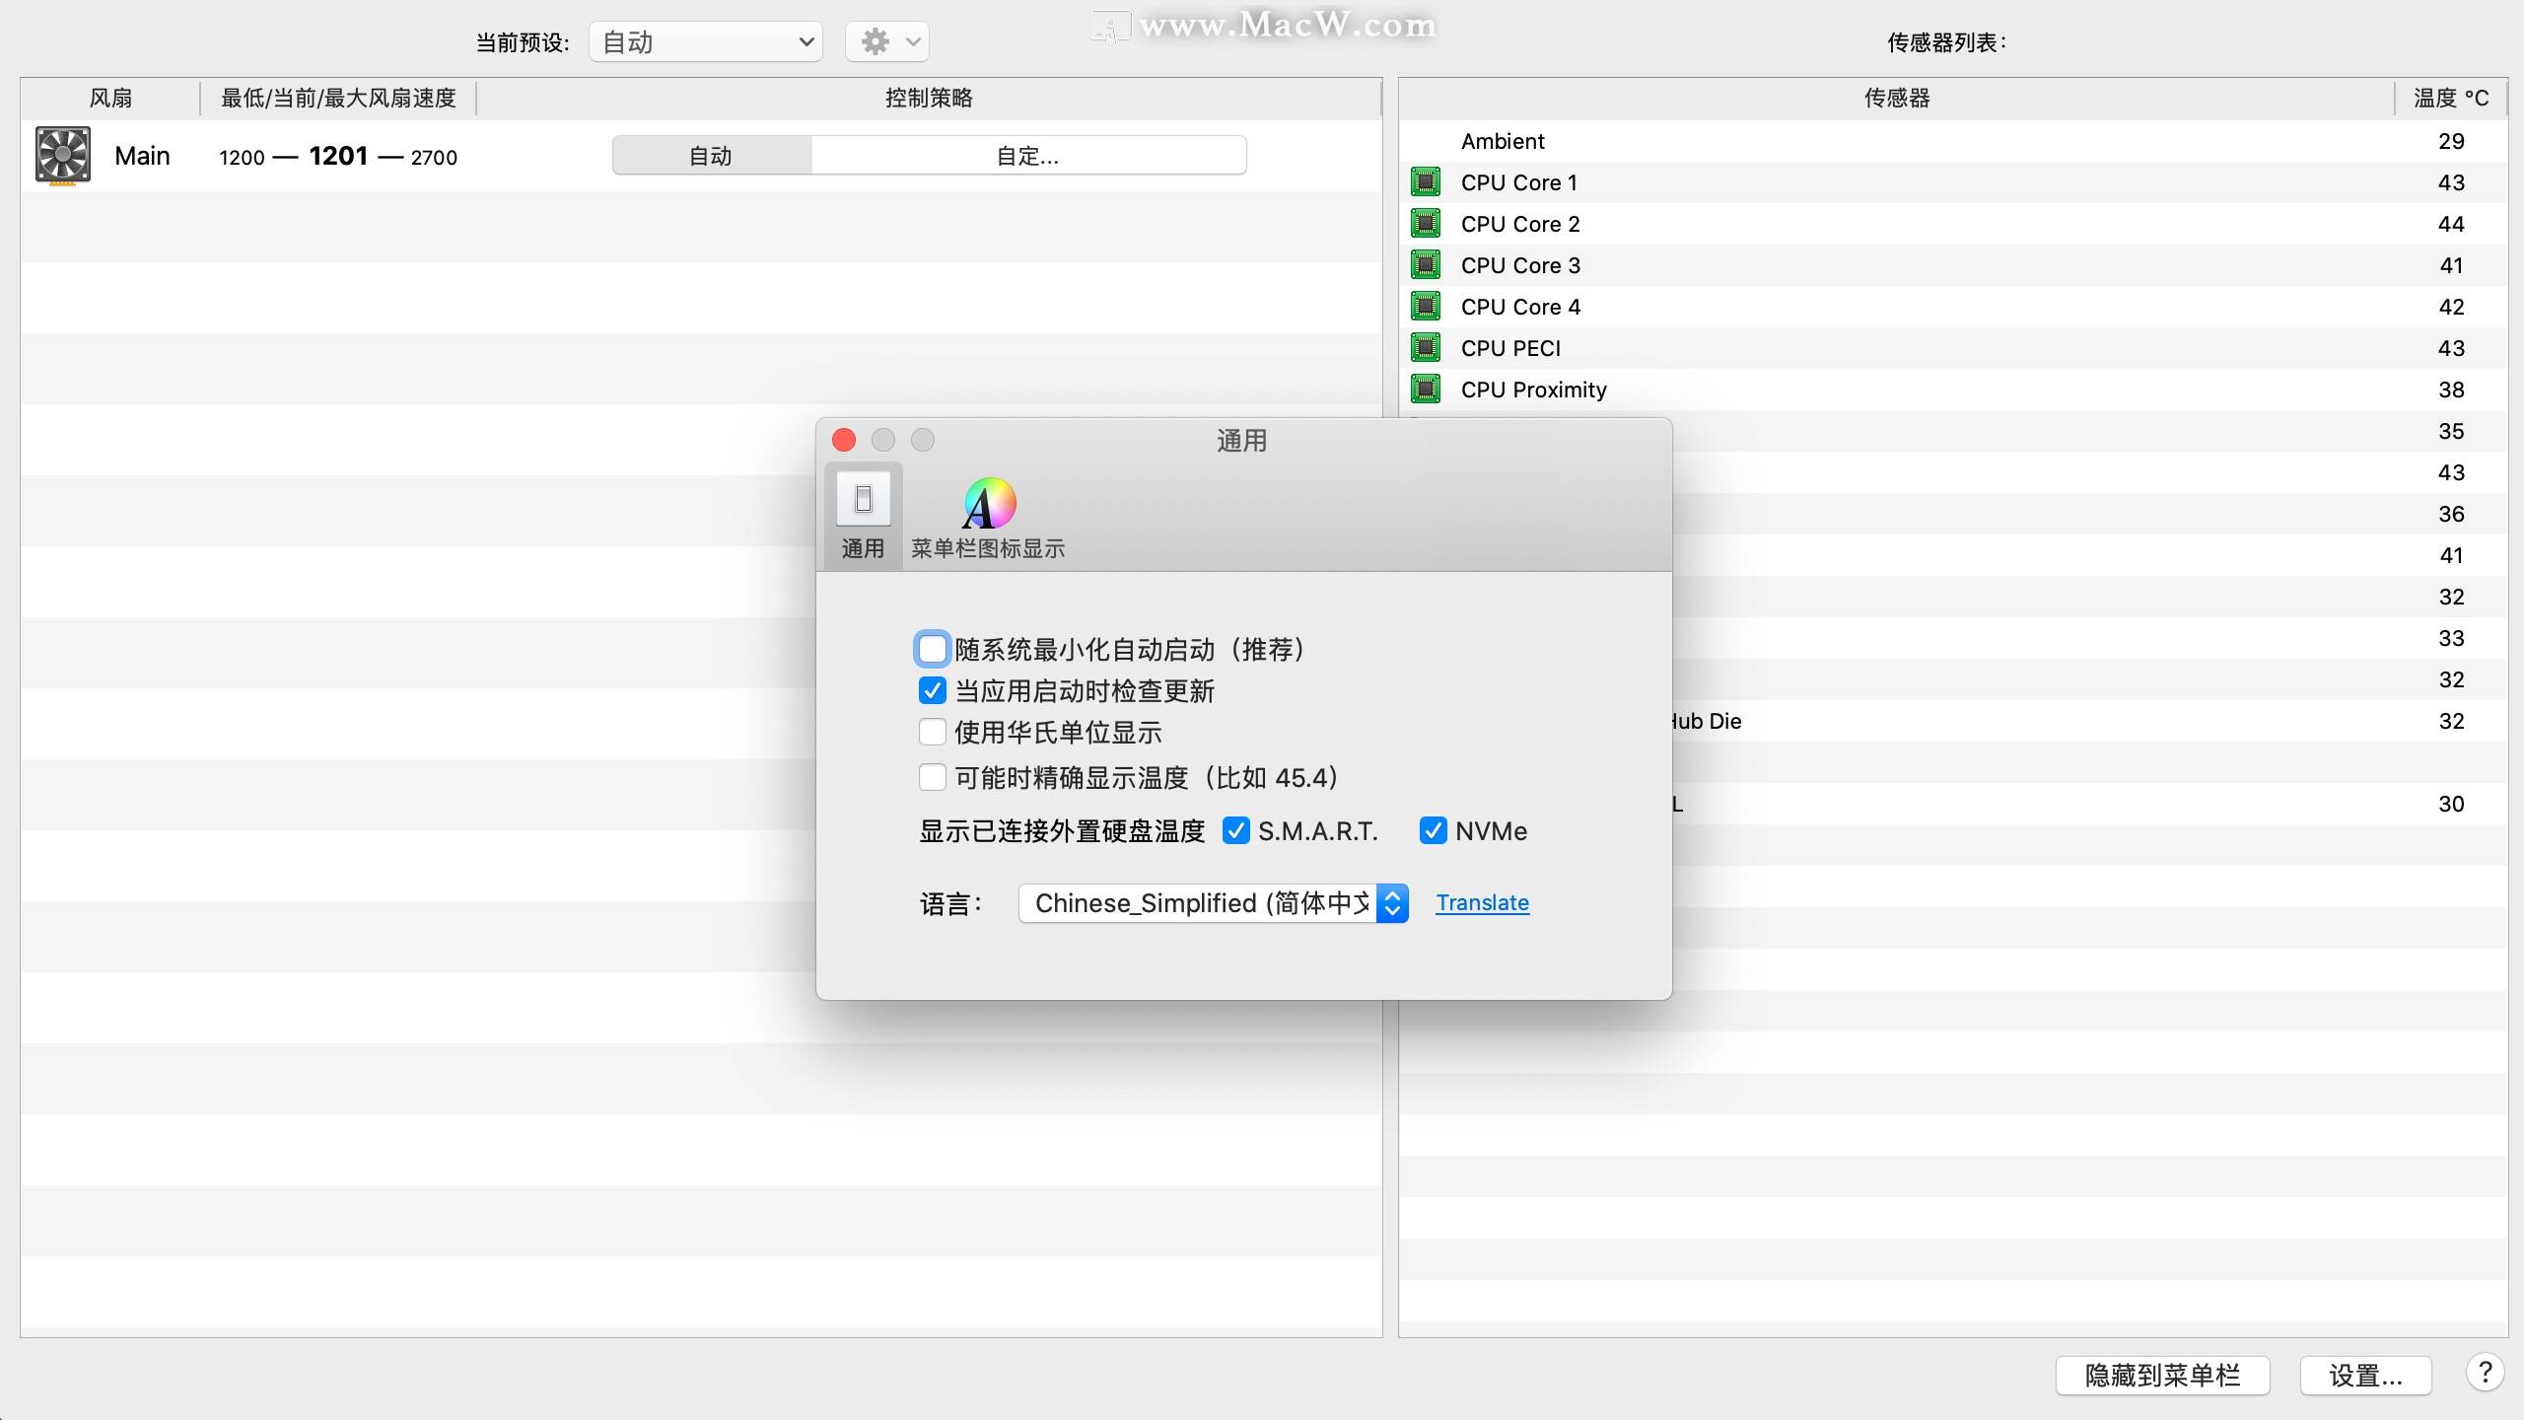Enable 使用华氏单位显示 checkbox

pos(932,732)
